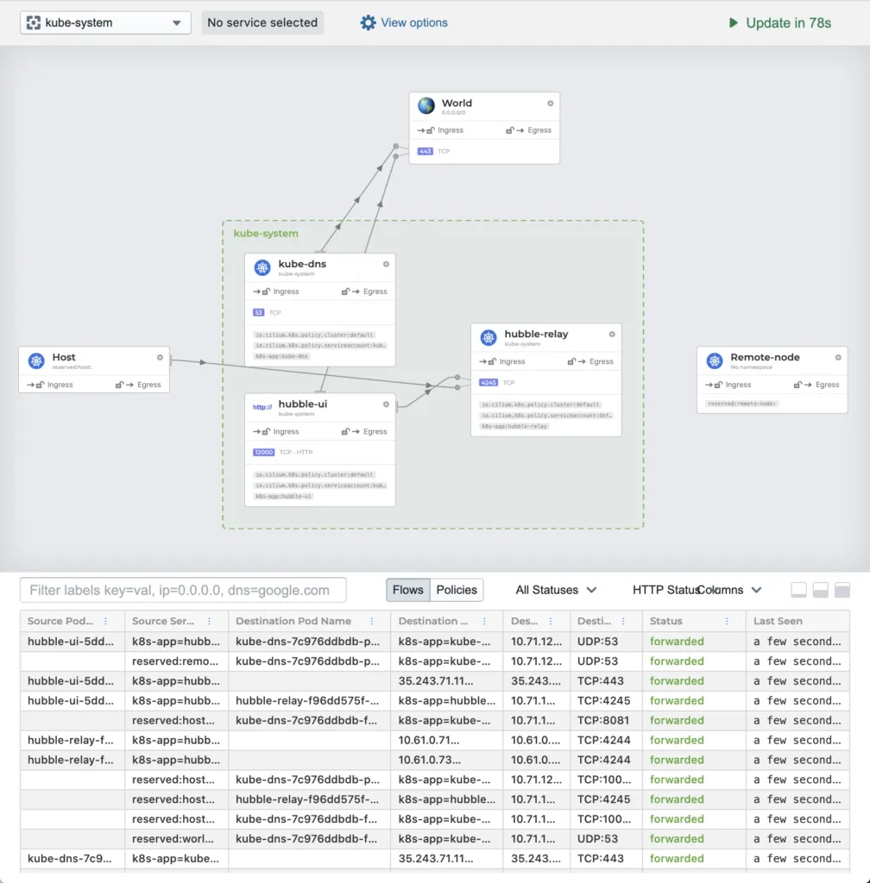Click the hubble-ui Ingress lock icon
This screenshot has width=870, height=883.
pos(266,432)
